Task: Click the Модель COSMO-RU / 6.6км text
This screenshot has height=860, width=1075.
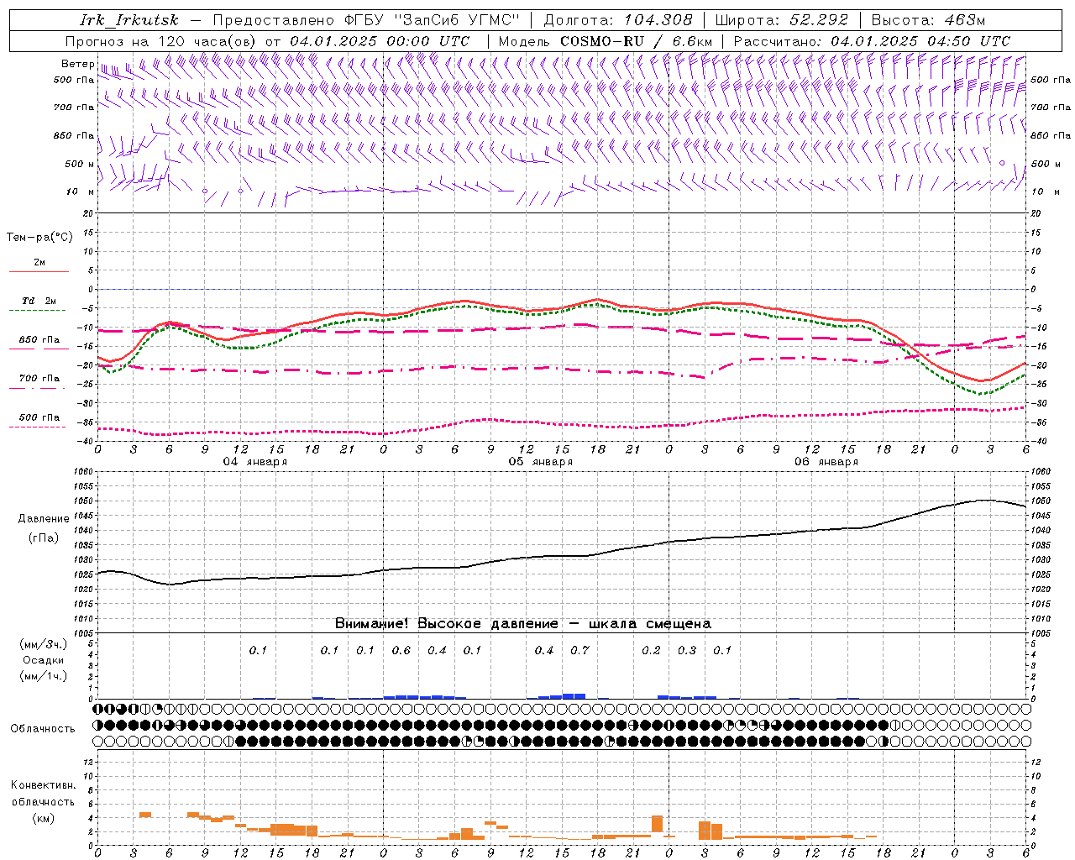Action: coord(606,41)
